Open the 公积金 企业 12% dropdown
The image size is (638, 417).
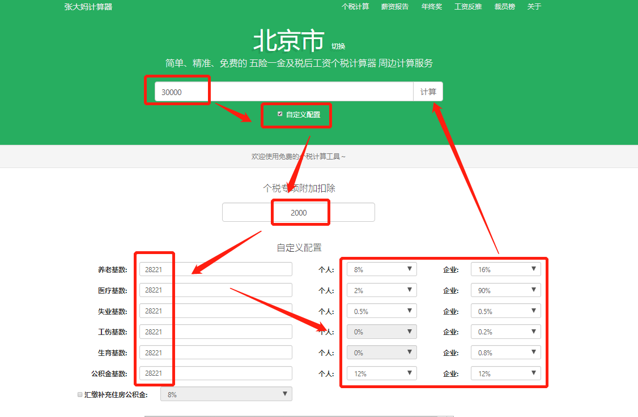[506, 373]
